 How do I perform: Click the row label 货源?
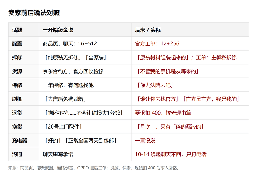click(24, 71)
